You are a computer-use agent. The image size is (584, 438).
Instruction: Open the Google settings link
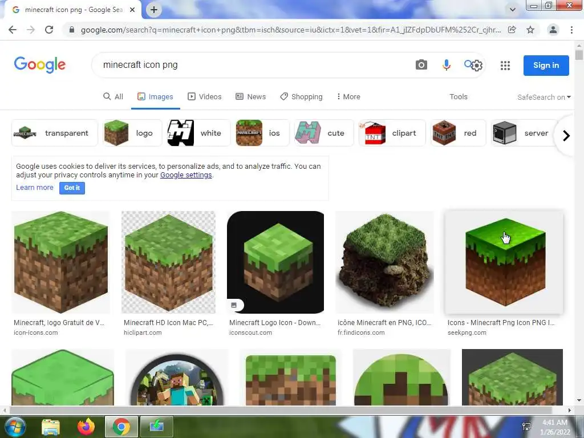[186, 175]
